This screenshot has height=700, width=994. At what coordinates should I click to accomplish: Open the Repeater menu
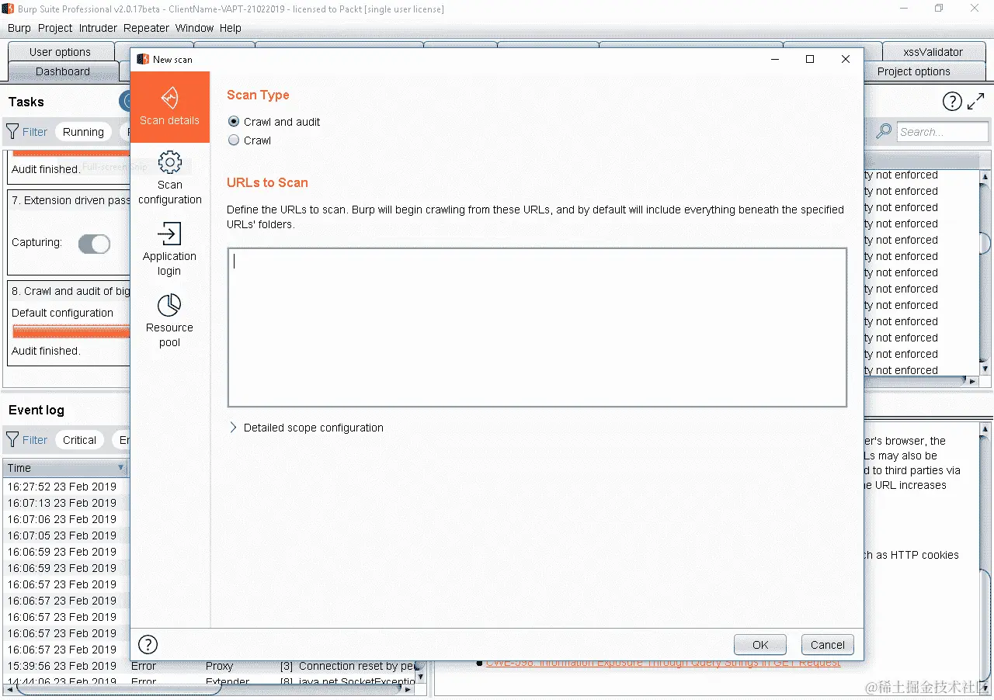146,28
